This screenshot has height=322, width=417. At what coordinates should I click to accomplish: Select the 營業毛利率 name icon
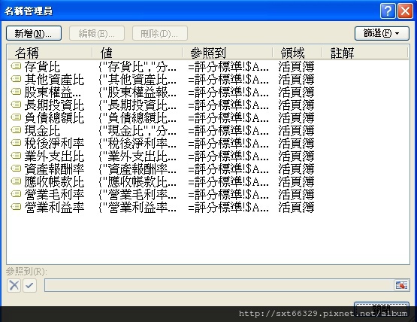click(x=16, y=194)
